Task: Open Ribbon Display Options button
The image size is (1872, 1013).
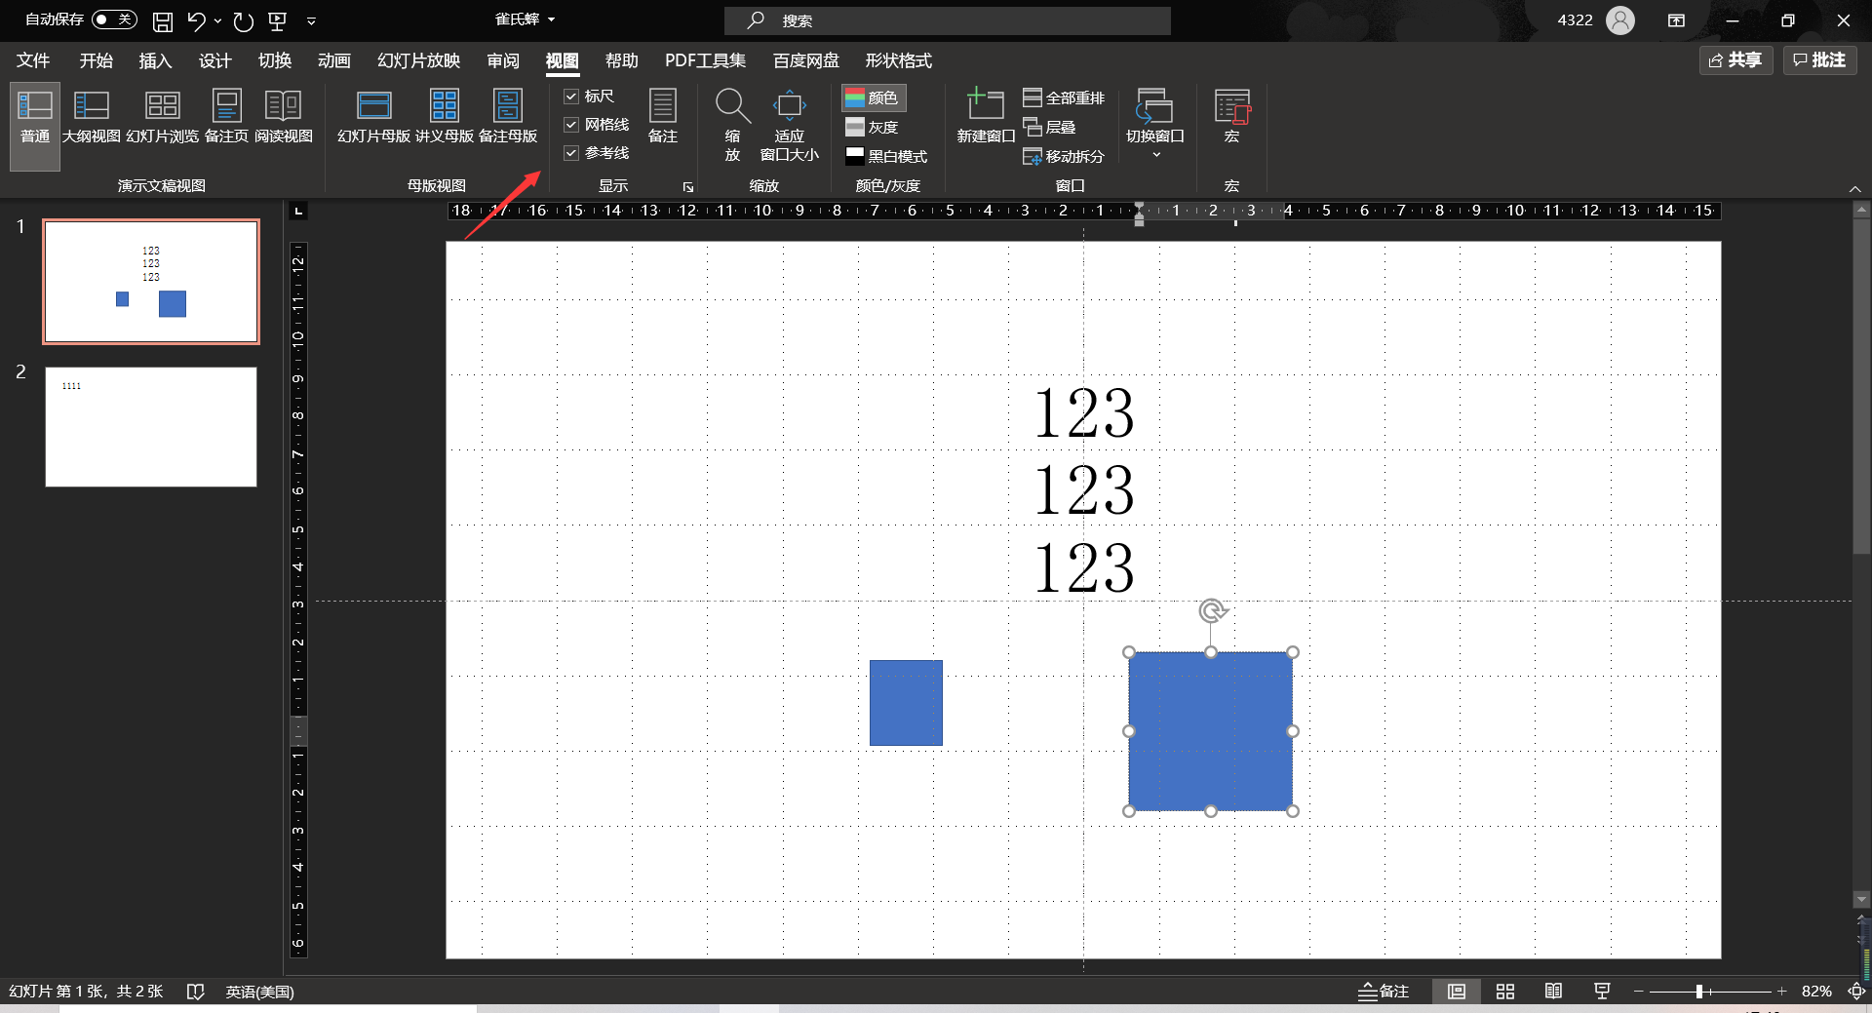Action: (x=1676, y=20)
